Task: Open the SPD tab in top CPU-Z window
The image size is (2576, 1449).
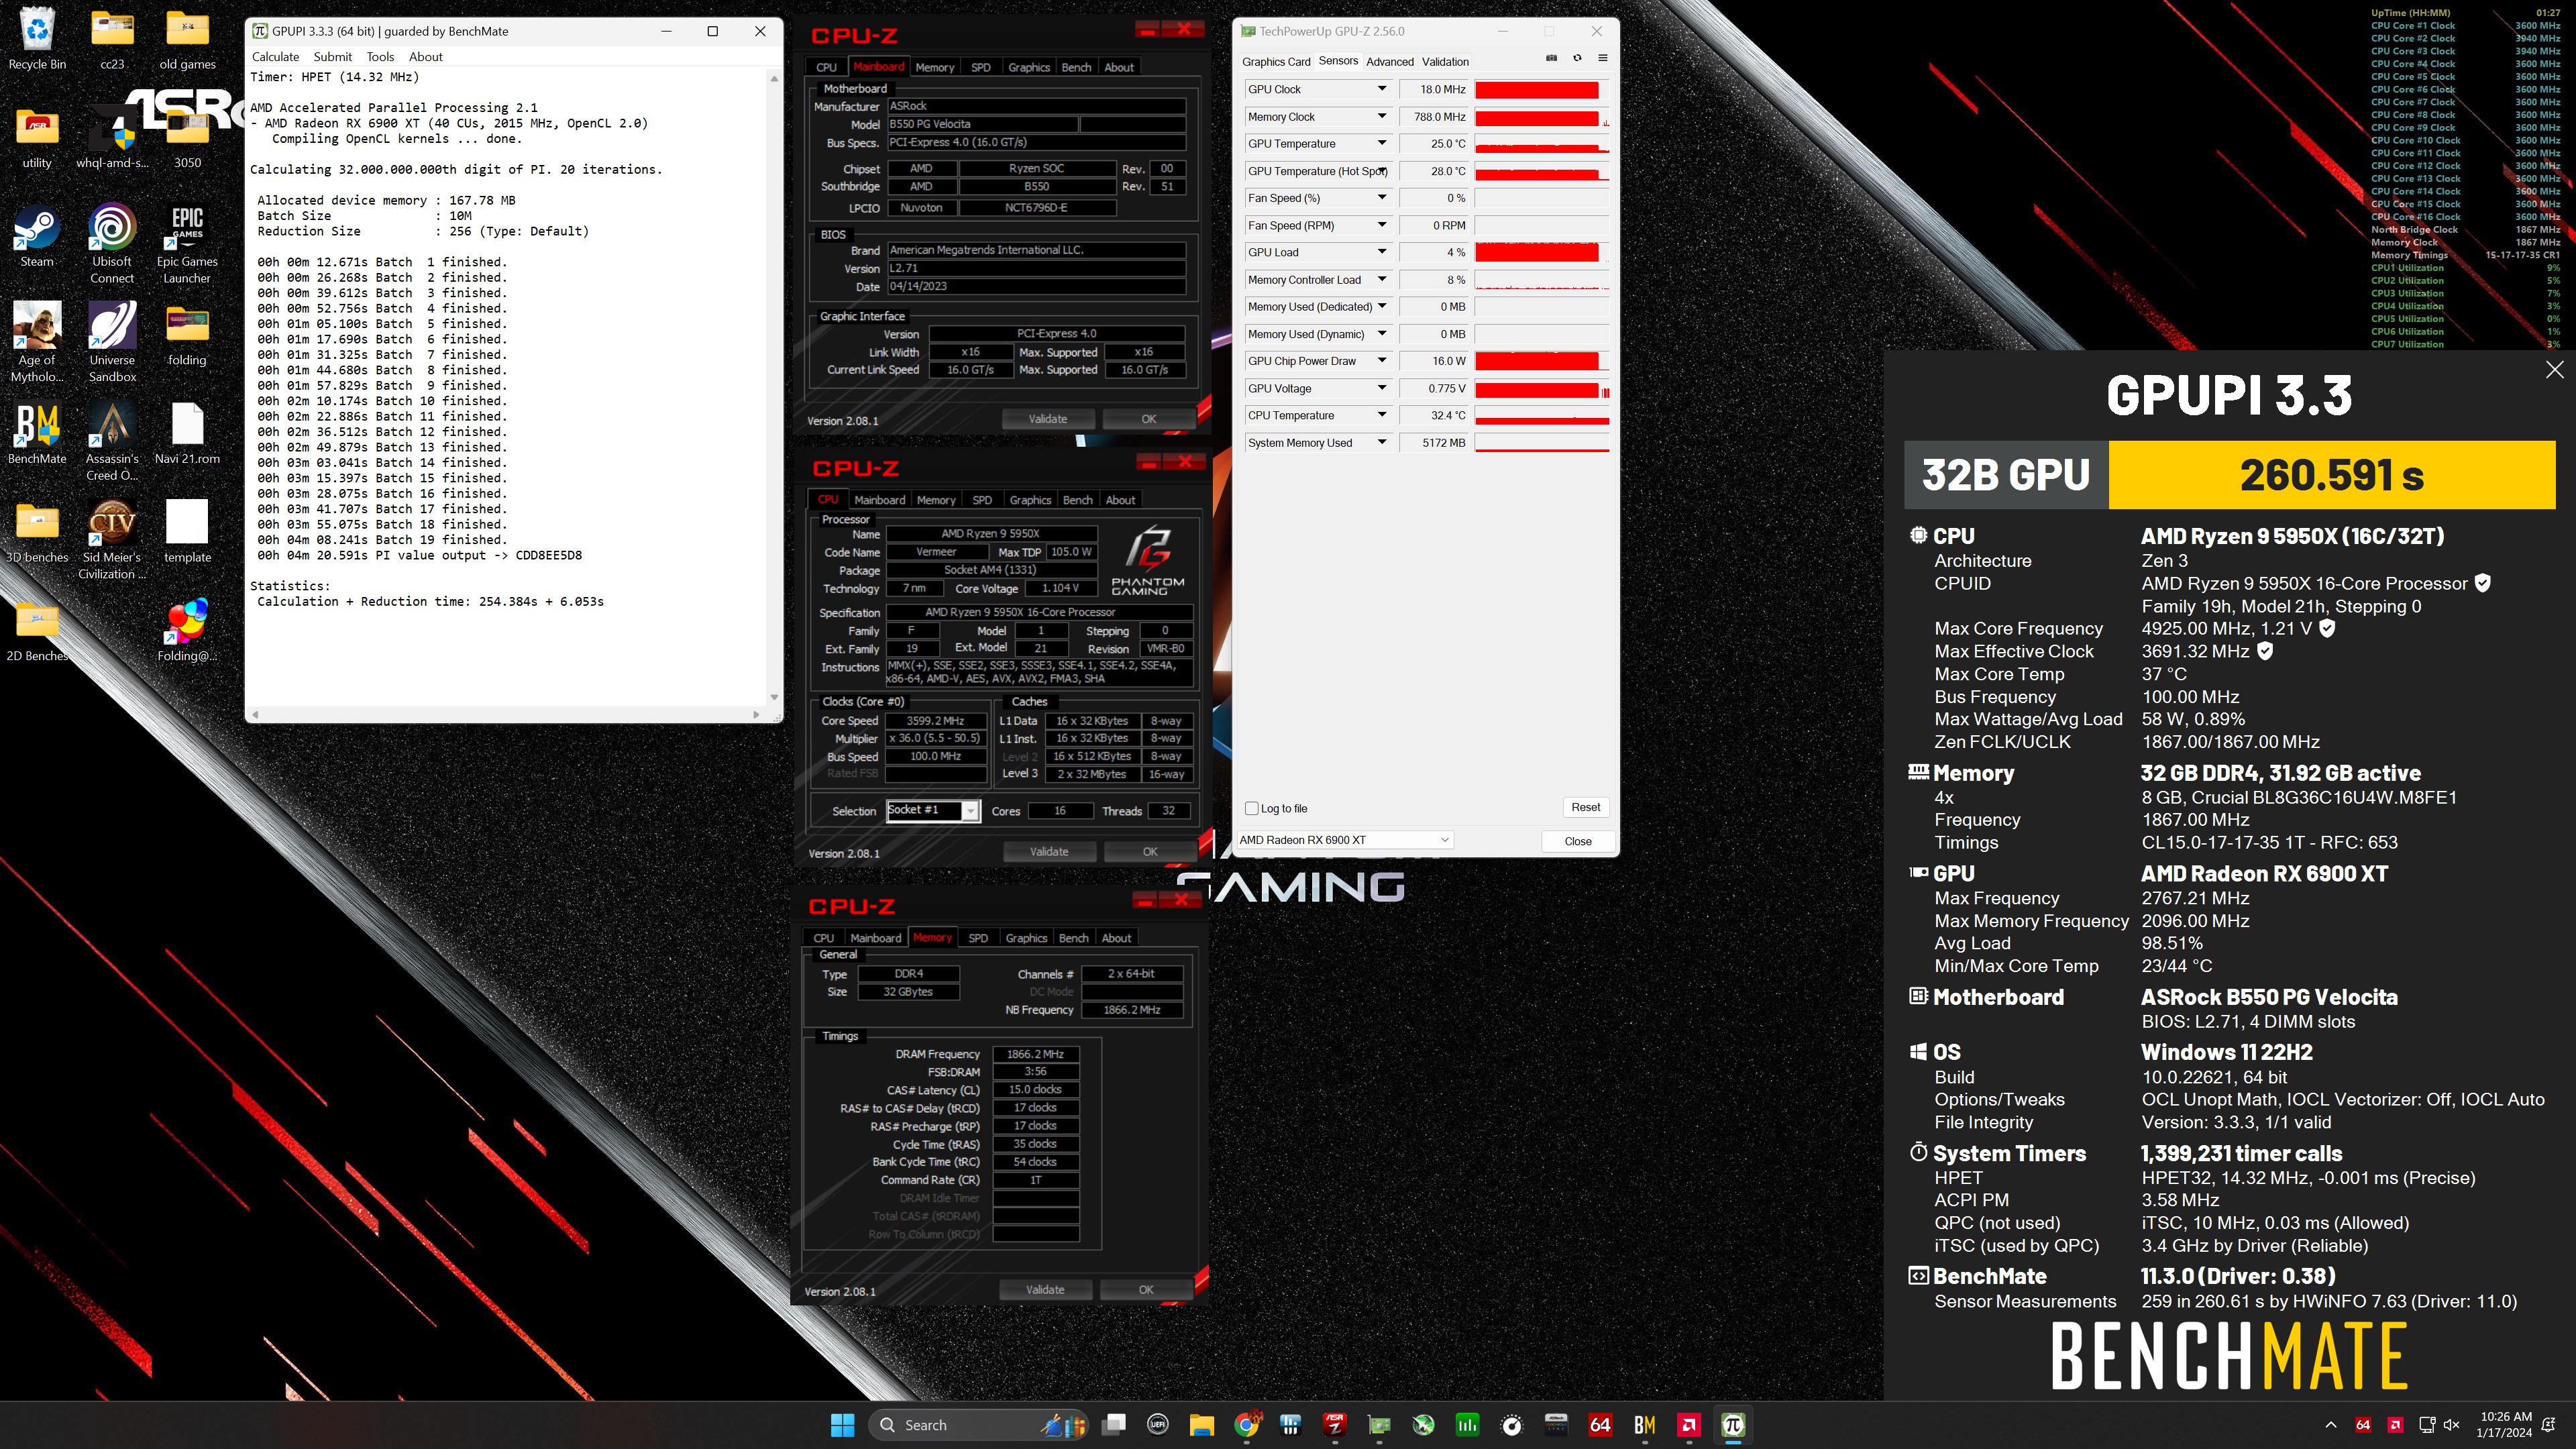Action: (x=981, y=67)
